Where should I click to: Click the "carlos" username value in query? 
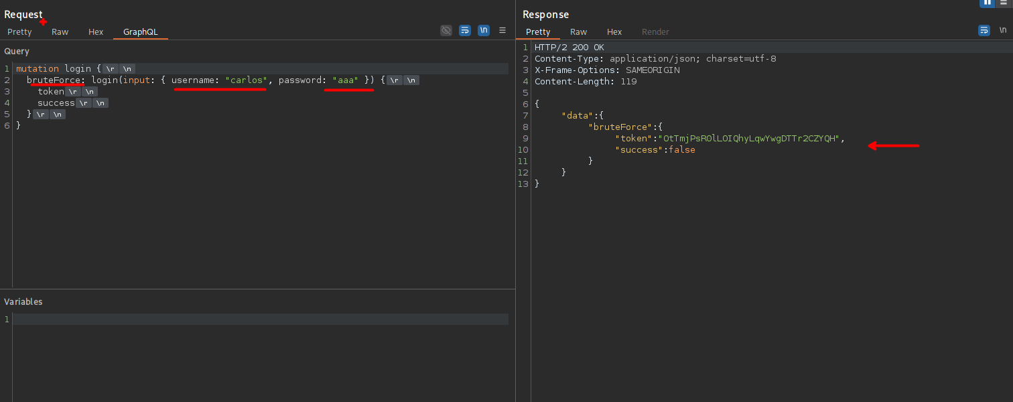(x=246, y=80)
